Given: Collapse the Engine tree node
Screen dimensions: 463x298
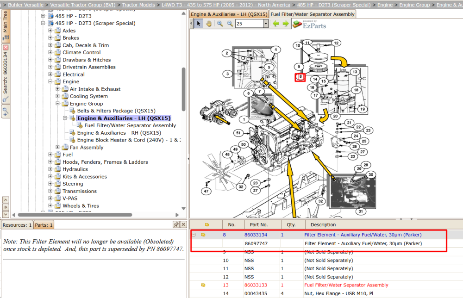Looking at the screenshot, I should point(50,81).
